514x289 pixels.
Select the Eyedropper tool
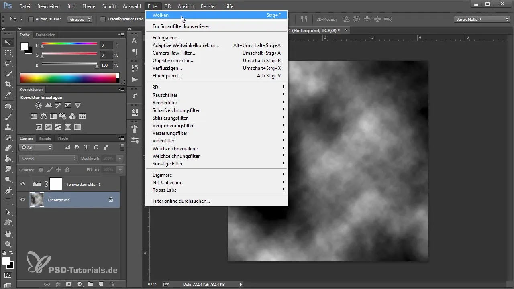(x=8, y=95)
